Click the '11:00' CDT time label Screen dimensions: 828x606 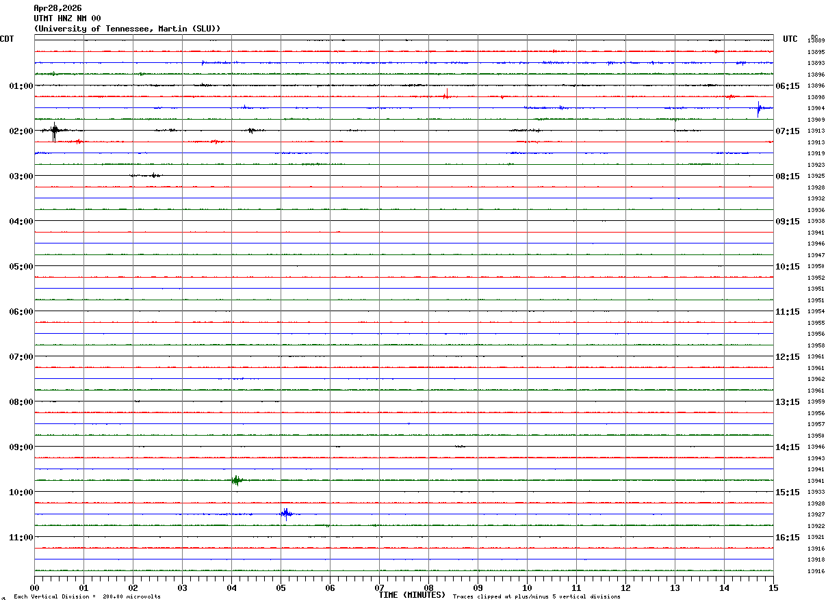tap(21, 538)
